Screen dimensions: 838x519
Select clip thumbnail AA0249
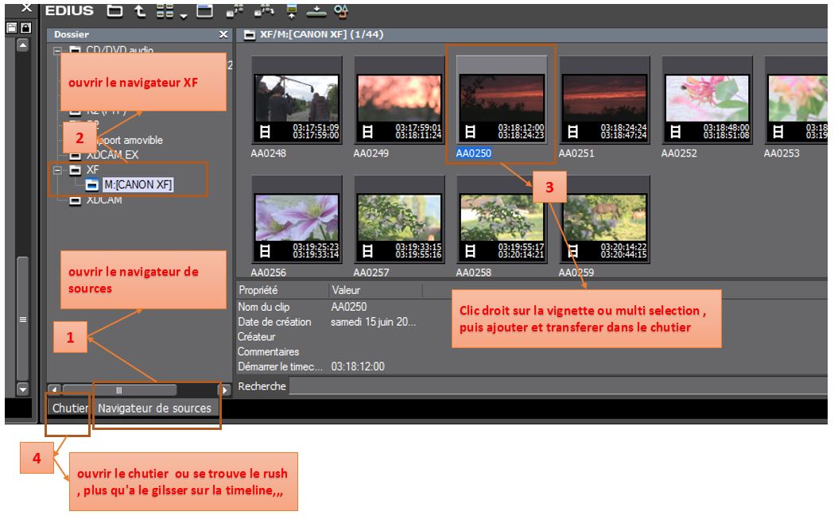coord(399,100)
